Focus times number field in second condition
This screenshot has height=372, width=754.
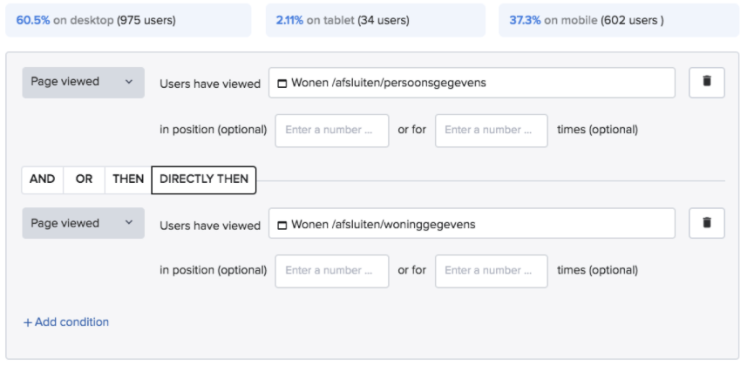click(491, 271)
